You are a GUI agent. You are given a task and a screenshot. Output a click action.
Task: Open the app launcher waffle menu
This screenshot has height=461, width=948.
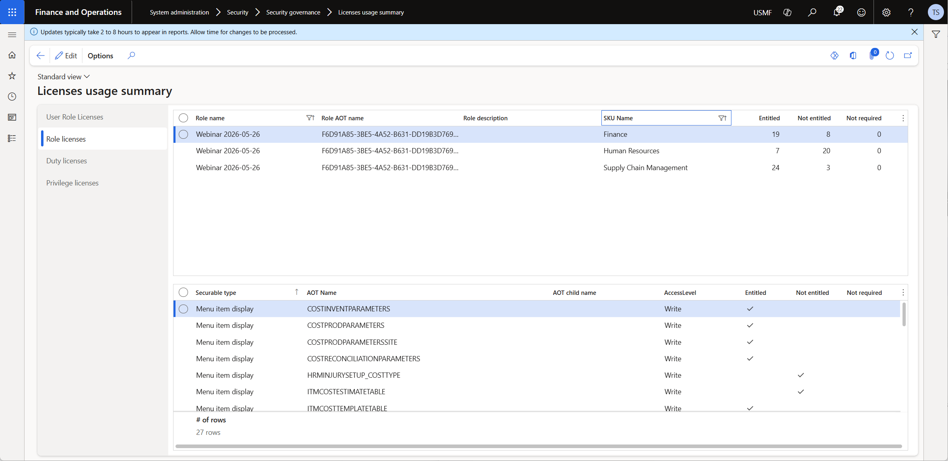(x=12, y=12)
